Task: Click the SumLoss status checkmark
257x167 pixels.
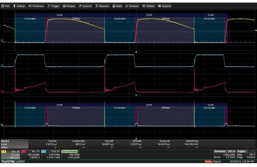Action: click(x=168, y=147)
